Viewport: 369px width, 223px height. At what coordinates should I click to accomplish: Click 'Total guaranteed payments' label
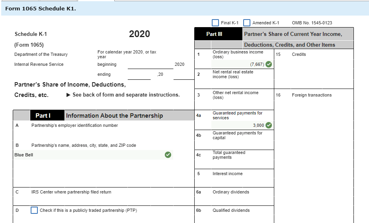[229, 155]
